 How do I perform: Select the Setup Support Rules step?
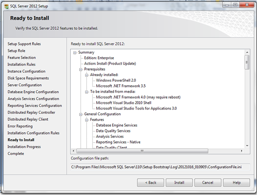24,44
